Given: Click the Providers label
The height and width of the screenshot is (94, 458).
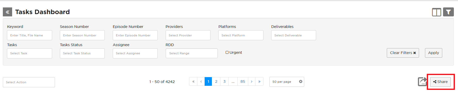Looking at the screenshot, I should coord(174,27).
